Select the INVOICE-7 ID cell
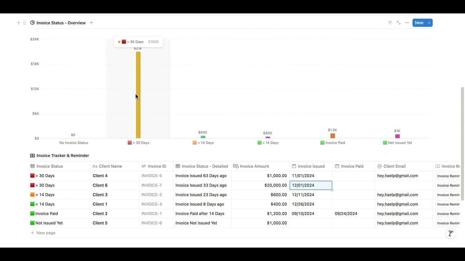This screenshot has height=261, width=465. (156, 185)
